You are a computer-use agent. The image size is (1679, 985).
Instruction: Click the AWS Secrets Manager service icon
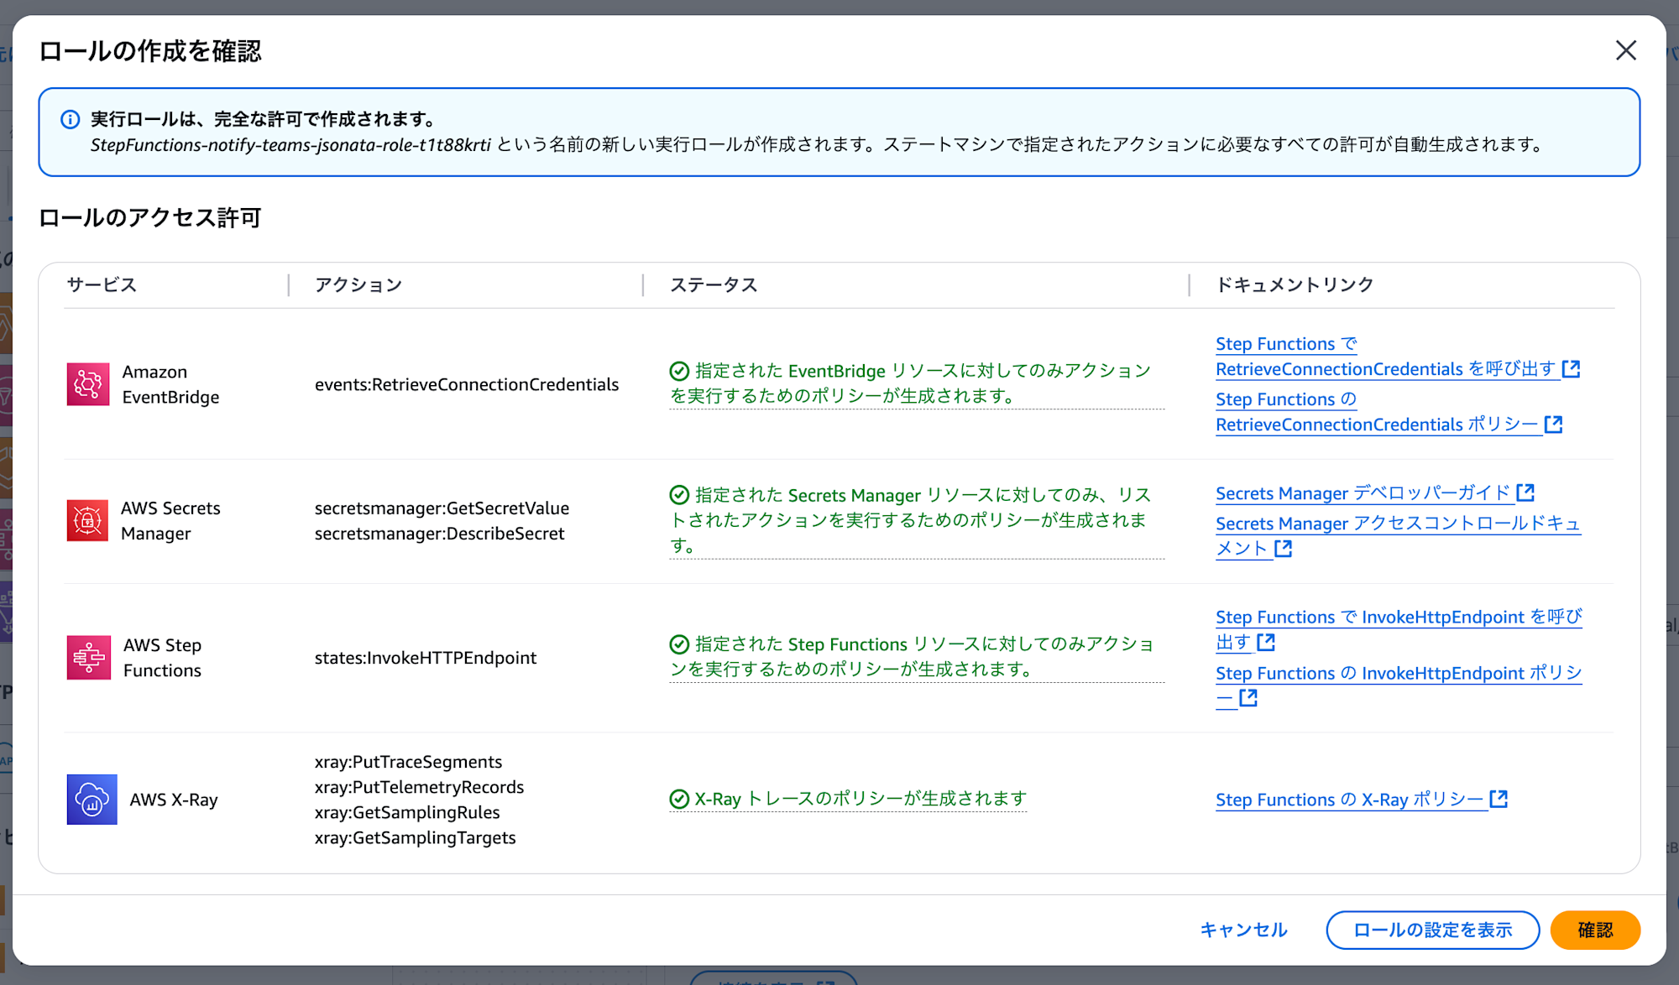pyautogui.click(x=88, y=520)
